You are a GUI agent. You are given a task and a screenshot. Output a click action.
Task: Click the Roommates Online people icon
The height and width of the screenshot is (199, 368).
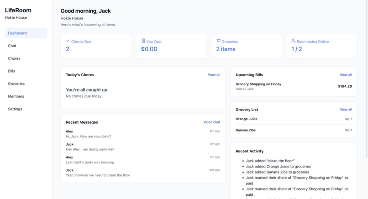pyautogui.click(x=294, y=41)
